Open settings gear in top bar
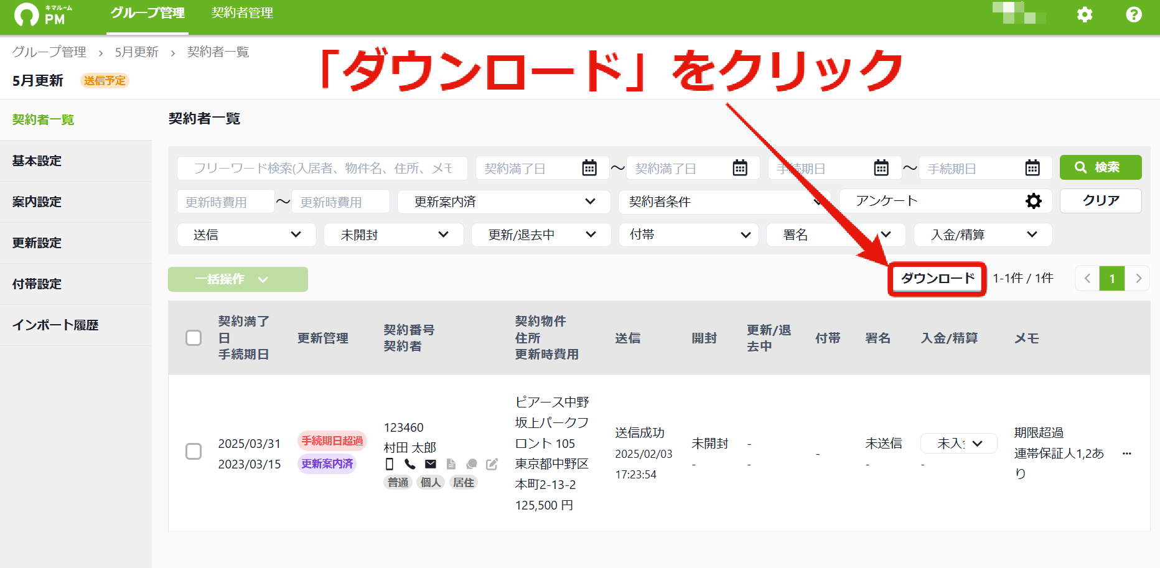 point(1085,14)
